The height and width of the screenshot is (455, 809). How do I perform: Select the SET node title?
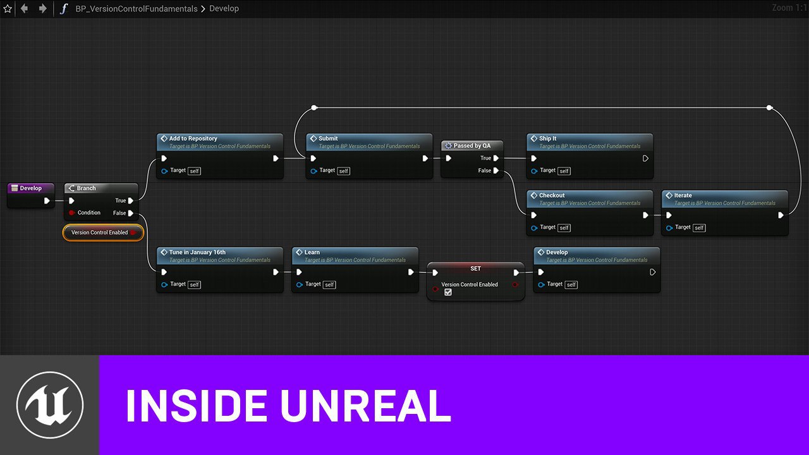tap(475, 269)
